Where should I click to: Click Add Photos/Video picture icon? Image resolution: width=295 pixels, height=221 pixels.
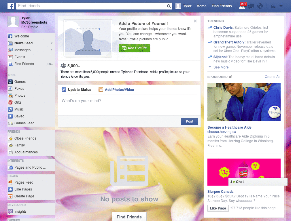(101, 90)
